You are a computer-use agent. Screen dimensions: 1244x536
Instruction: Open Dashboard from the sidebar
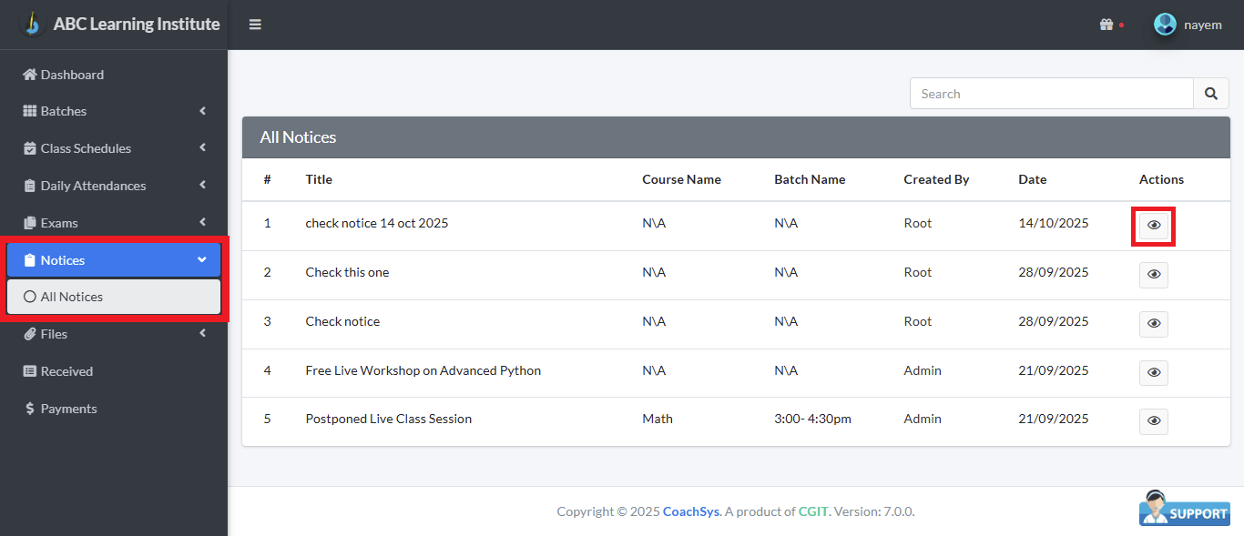coord(72,75)
